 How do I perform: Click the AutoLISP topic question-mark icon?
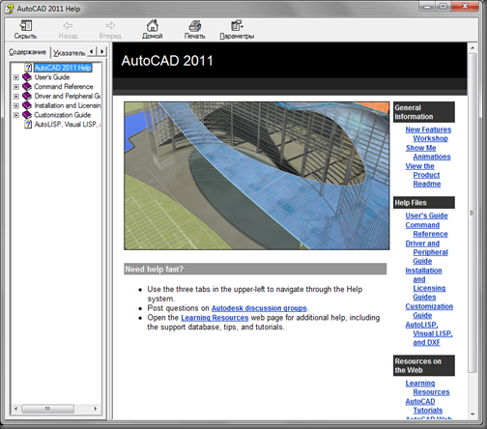pyautogui.click(x=28, y=125)
